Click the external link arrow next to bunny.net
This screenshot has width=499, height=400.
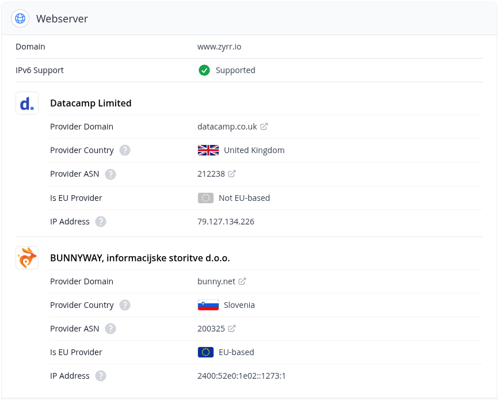tap(242, 281)
